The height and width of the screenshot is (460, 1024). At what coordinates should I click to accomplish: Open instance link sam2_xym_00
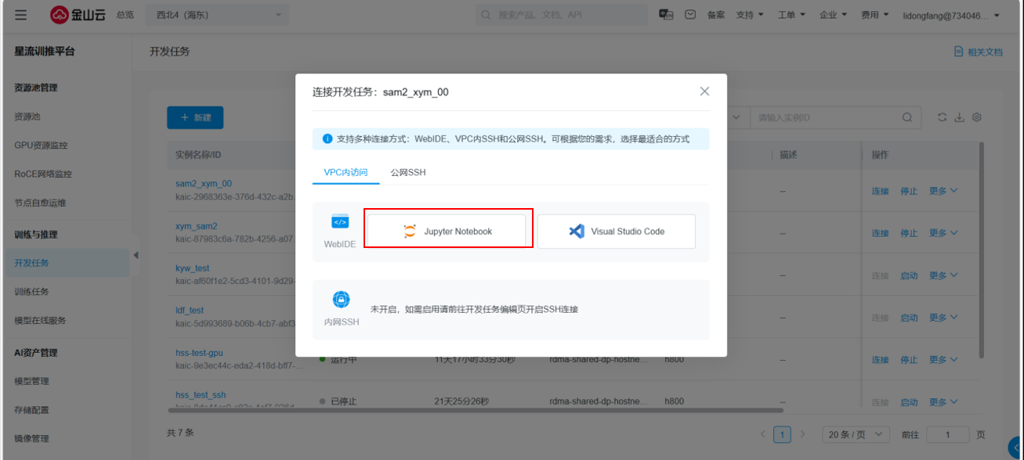(204, 184)
